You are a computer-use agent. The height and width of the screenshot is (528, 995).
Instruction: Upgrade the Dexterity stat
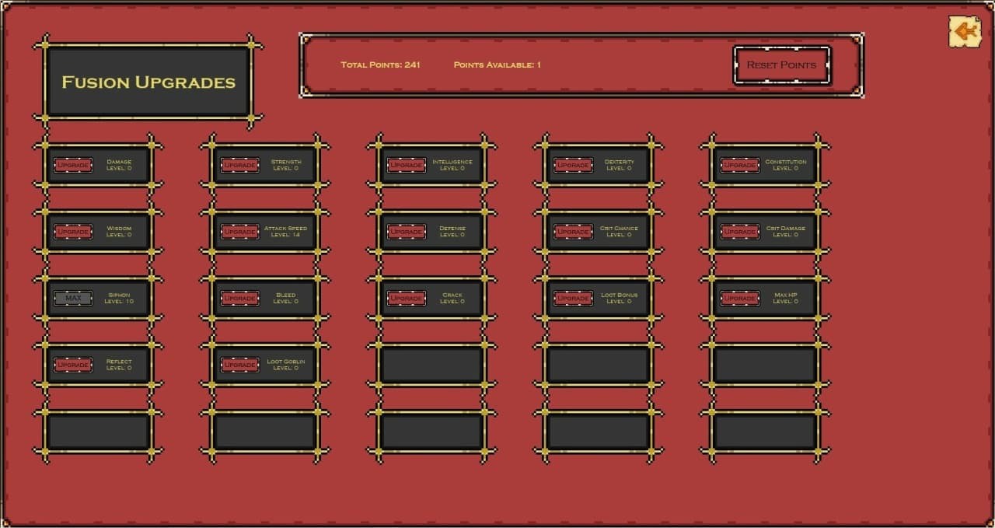point(573,165)
